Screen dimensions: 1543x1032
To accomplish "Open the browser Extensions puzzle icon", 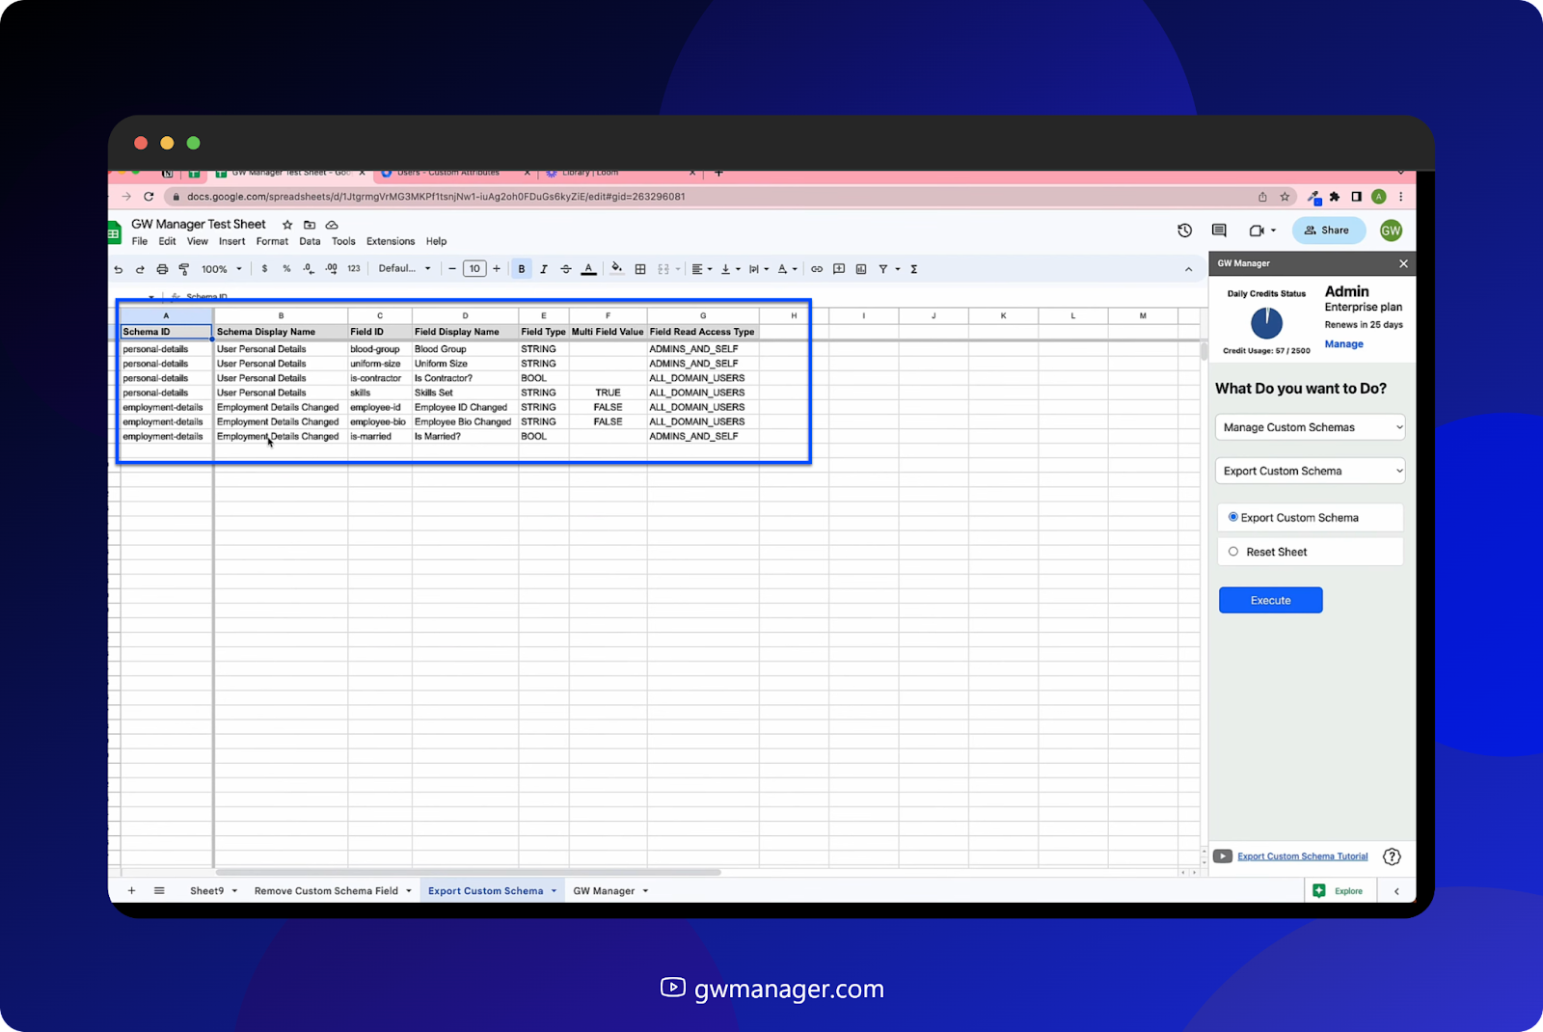I will point(1335,197).
